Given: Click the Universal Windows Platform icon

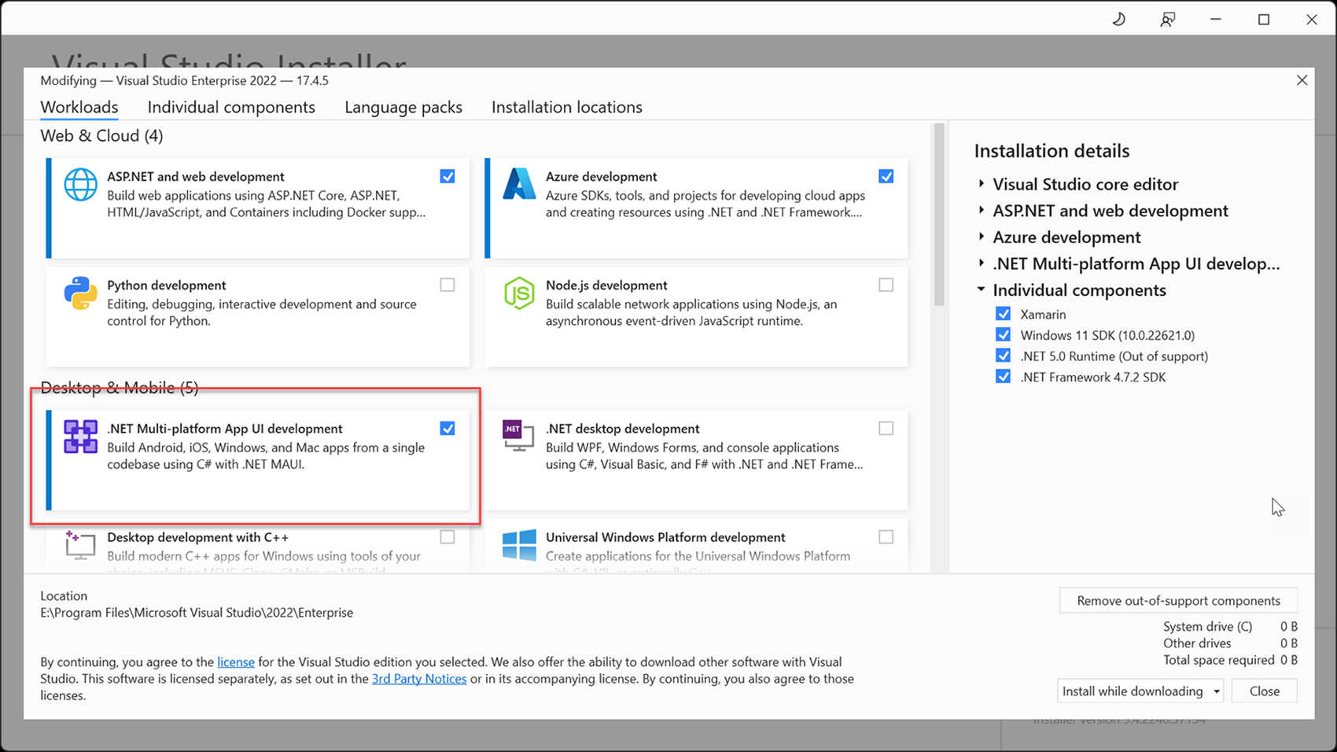Looking at the screenshot, I should point(519,546).
